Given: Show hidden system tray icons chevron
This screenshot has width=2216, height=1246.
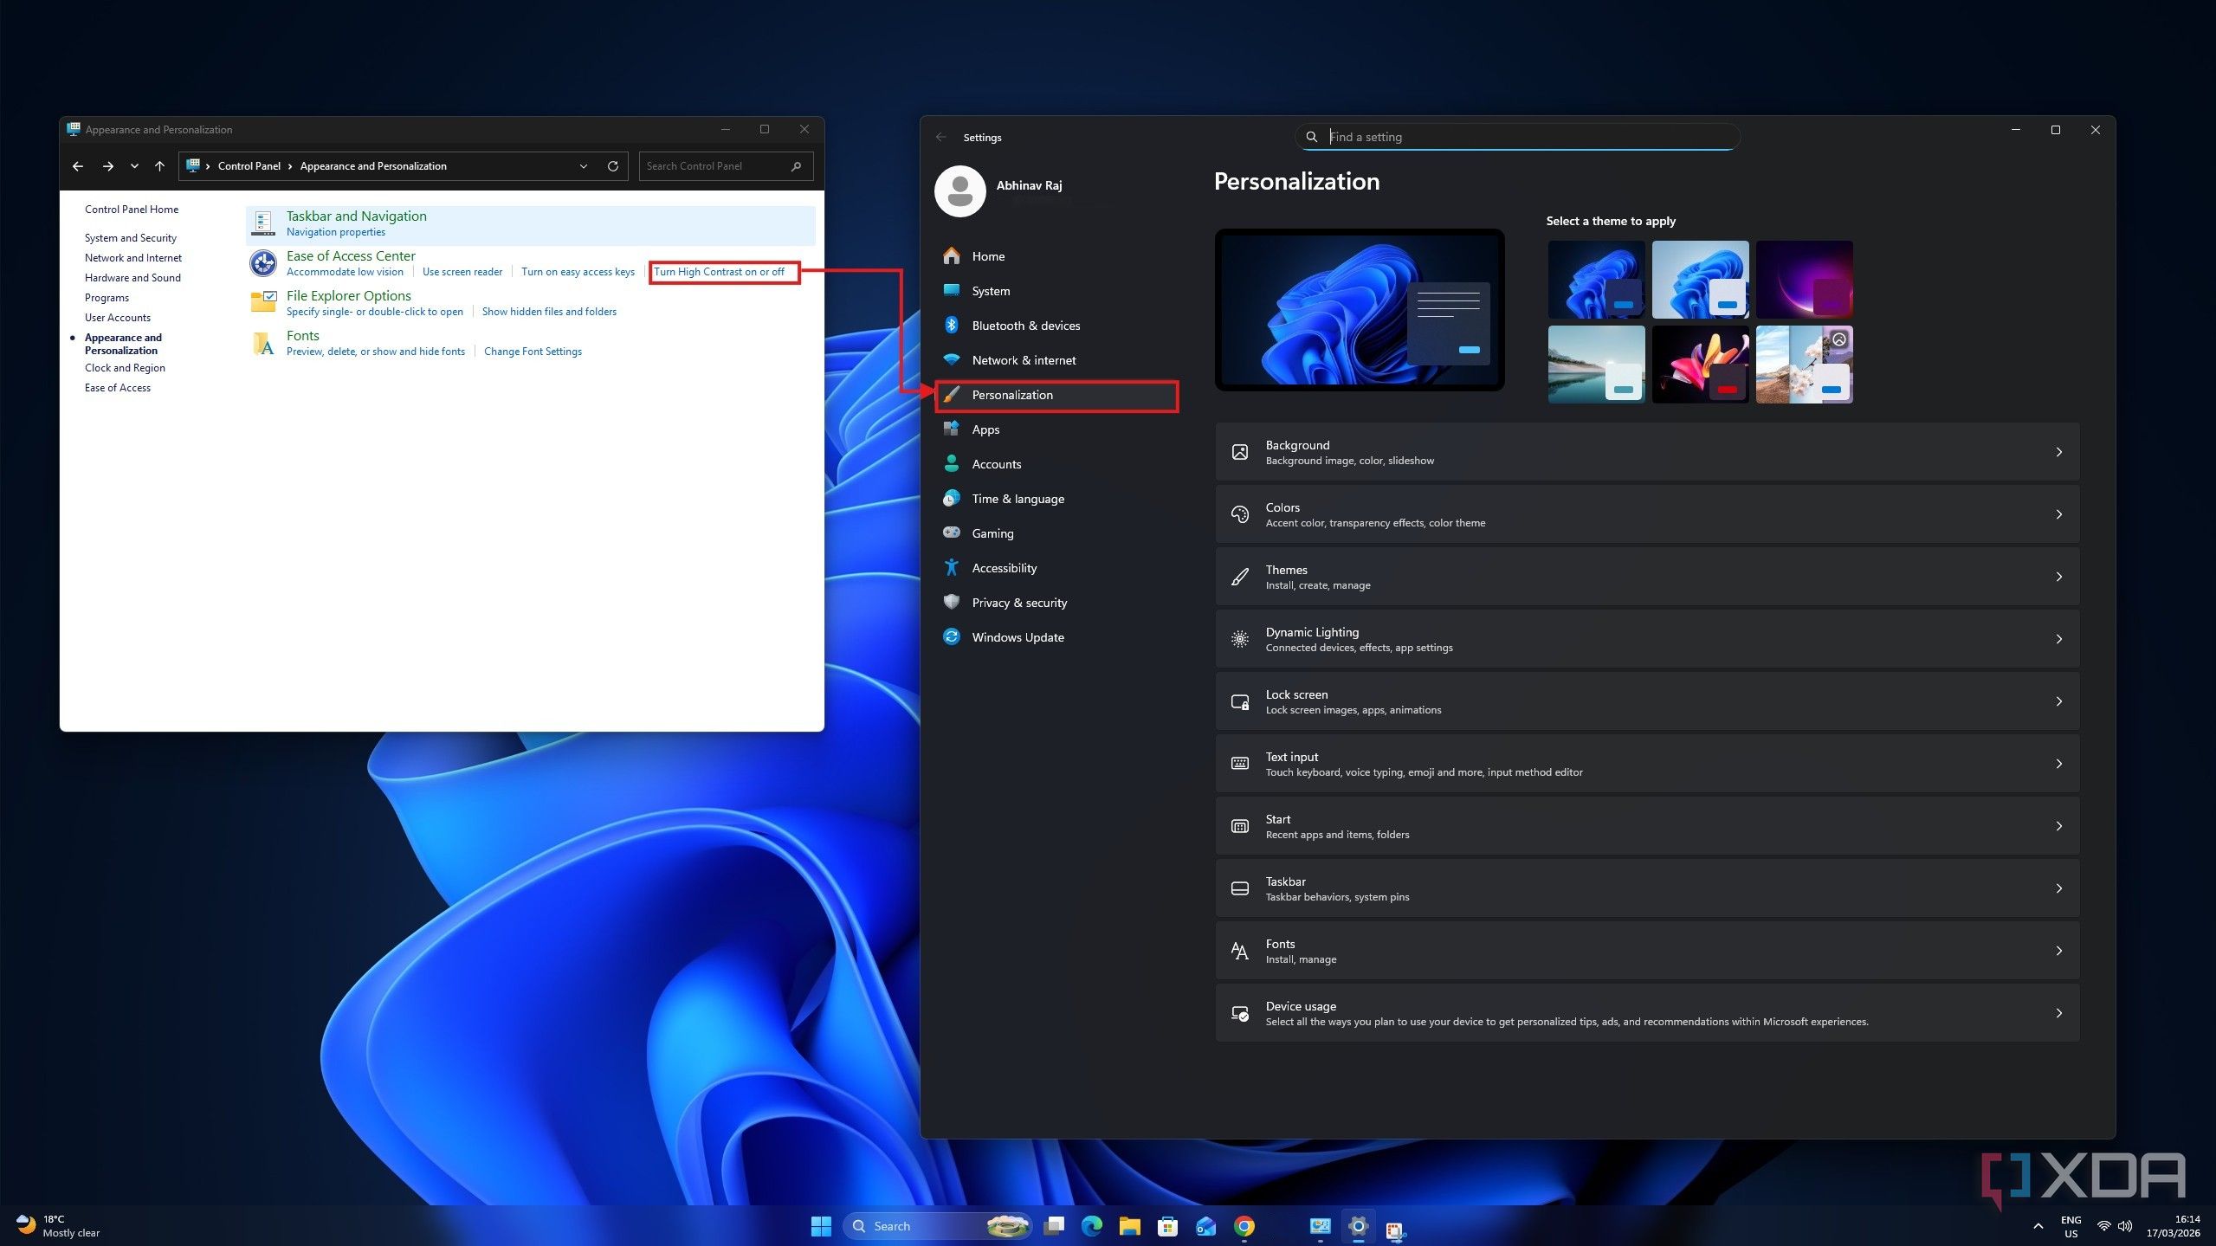Looking at the screenshot, I should tap(2038, 1226).
